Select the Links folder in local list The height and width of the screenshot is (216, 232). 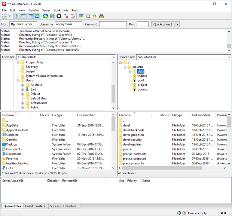click(10, 168)
